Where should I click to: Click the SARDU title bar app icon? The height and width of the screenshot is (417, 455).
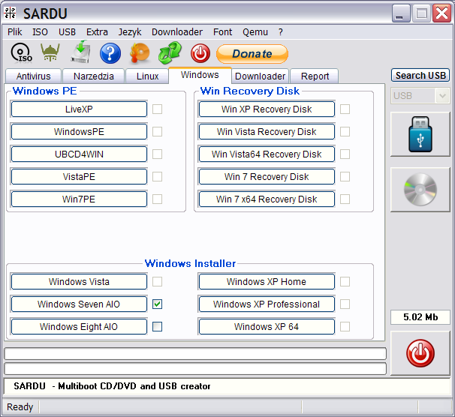pos(11,13)
